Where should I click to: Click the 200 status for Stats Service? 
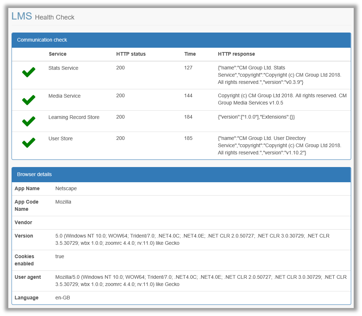point(121,68)
